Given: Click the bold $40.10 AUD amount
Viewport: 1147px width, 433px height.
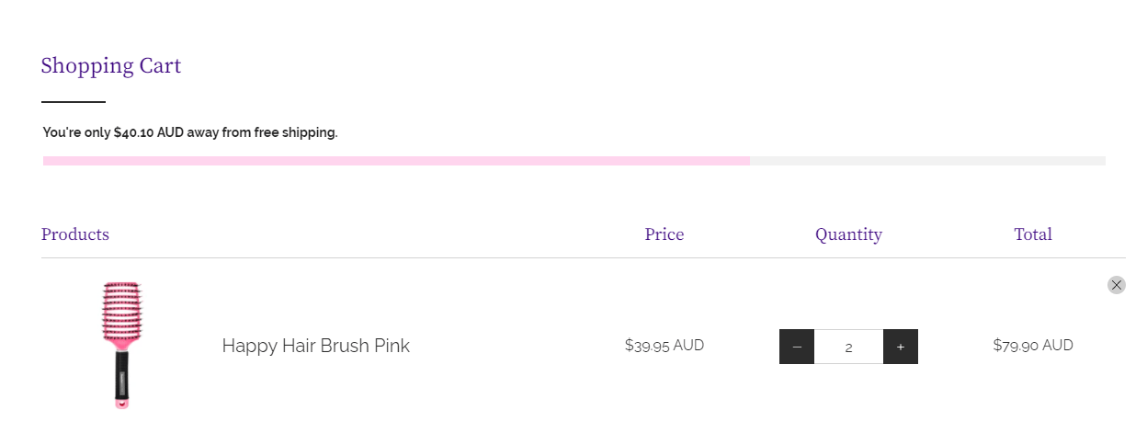Looking at the screenshot, I should (149, 132).
